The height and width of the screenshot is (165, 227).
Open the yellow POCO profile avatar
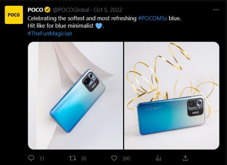point(14,15)
